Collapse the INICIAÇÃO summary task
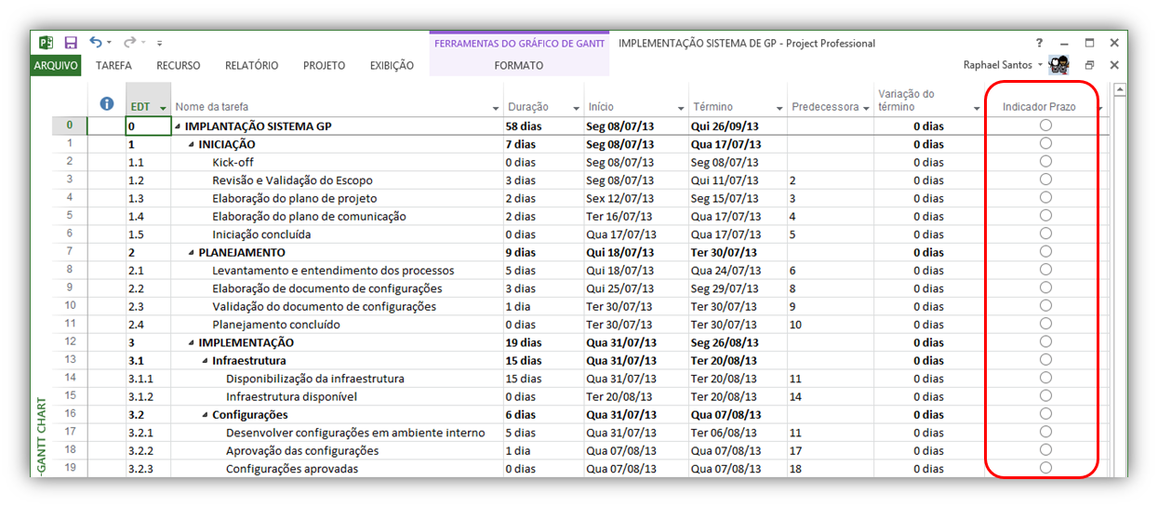This screenshot has height=507, width=1158. coord(192,144)
